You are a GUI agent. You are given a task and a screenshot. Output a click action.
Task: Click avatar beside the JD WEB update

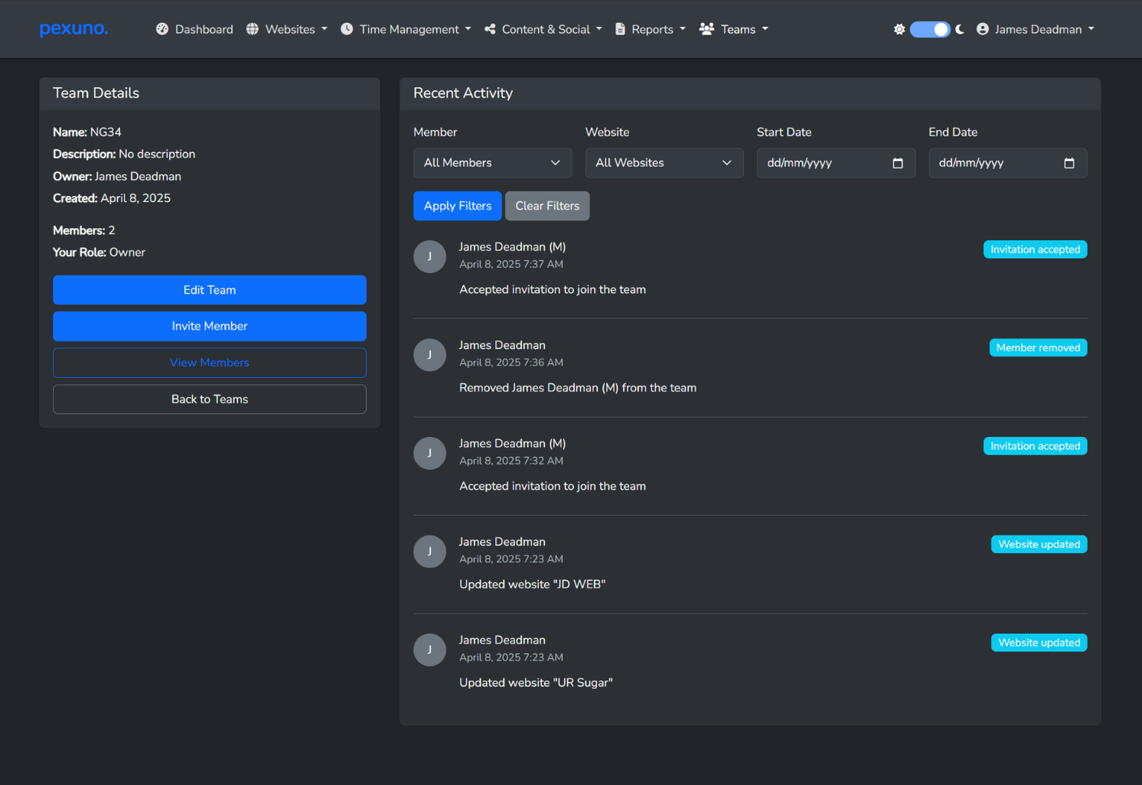pyautogui.click(x=429, y=552)
